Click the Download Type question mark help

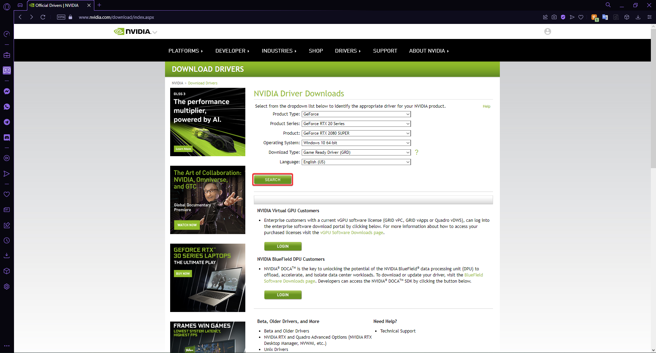click(416, 152)
